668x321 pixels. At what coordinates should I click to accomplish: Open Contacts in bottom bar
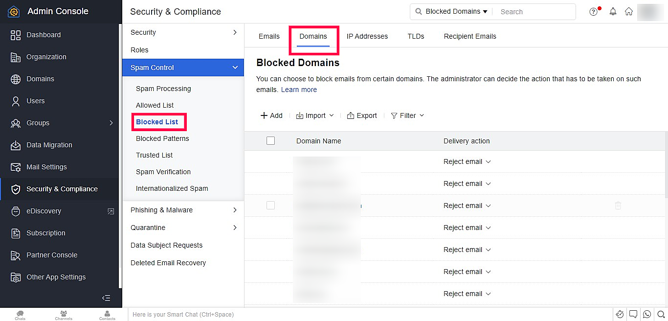[x=107, y=315]
